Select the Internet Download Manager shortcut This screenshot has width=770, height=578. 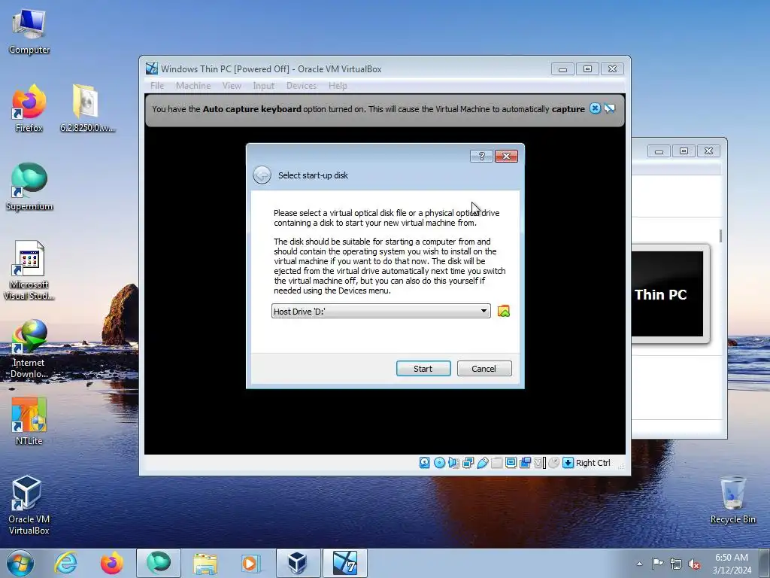coord(29,349)
